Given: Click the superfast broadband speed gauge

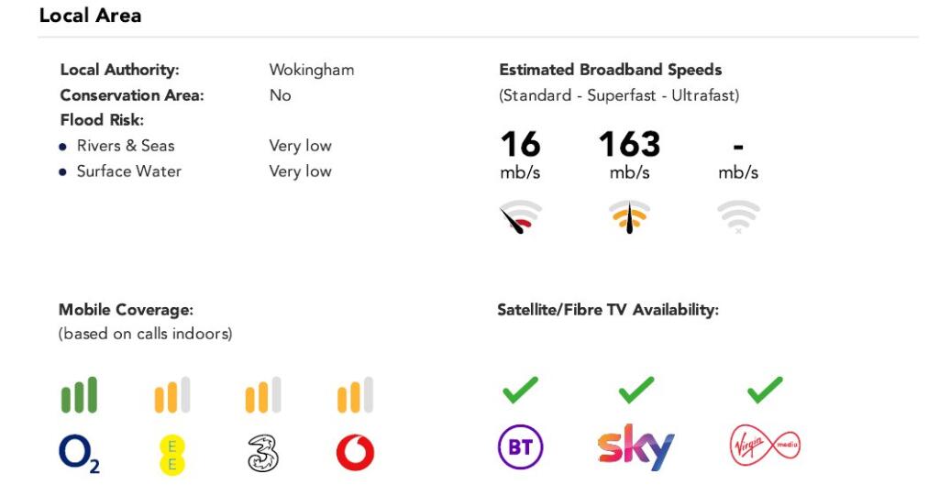Looking at the screenshot, I should click(629, 216).
